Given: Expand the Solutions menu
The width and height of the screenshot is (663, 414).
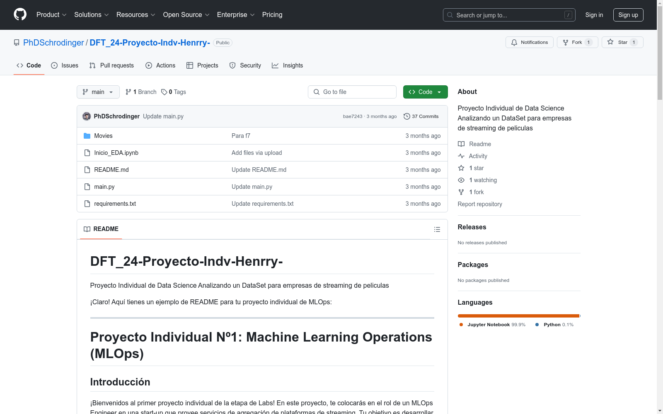Looking at the screenshot, I should (92, 14).
